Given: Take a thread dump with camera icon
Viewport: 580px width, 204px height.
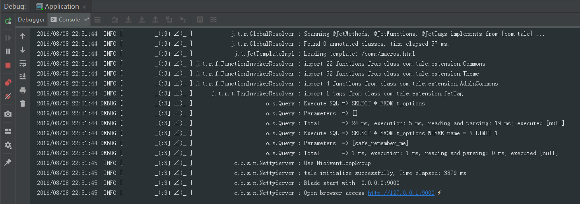Looking at the screenshot, I should coord(8,114).
